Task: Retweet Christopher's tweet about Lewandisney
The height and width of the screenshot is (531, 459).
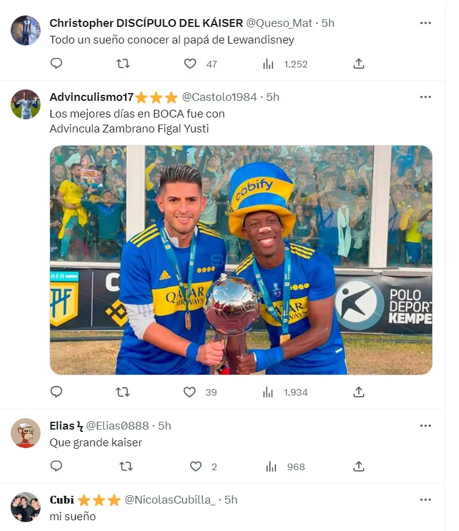Action: pyautogui.click(x=123, y=63)
